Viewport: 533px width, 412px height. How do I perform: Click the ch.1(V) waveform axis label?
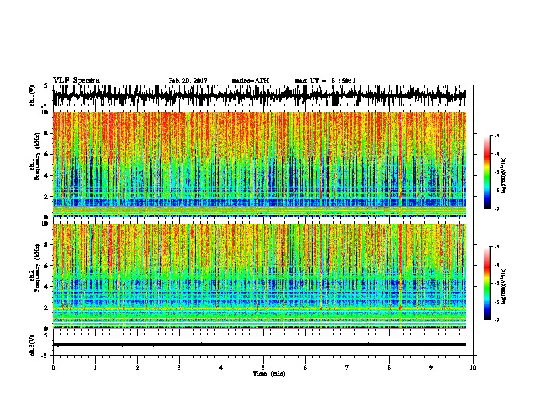[32, 96]
